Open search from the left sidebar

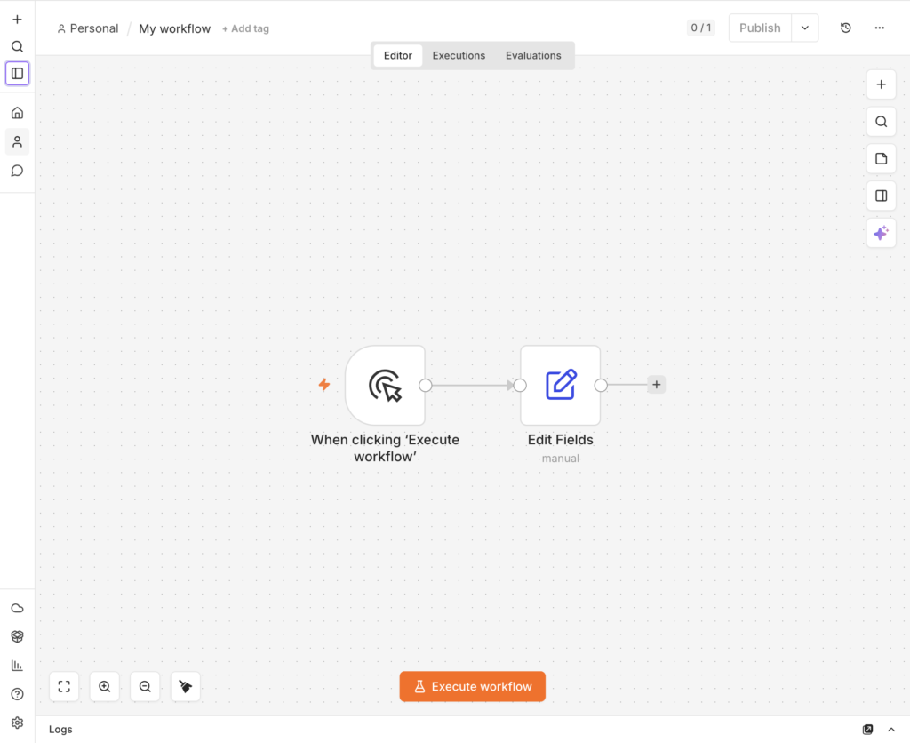18,46
